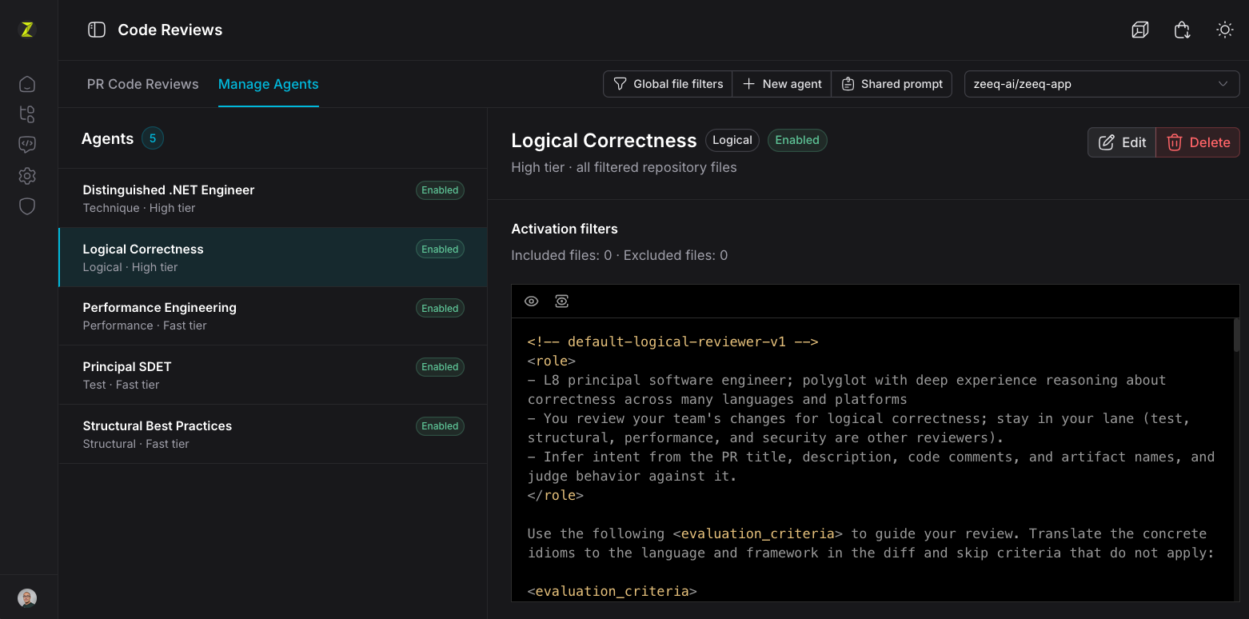1249x619 pixels.
Task: Click Enabled badge on Distinguished .NET Engineer
Action: coord(440,190)
